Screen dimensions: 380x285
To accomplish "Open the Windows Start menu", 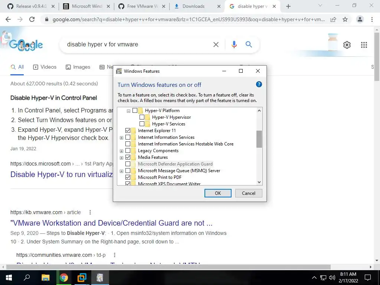I will [x=9, y=278].
